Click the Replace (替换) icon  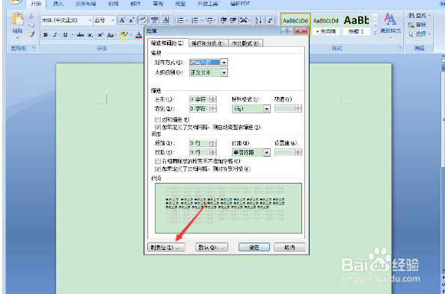(x=417, y=25)
